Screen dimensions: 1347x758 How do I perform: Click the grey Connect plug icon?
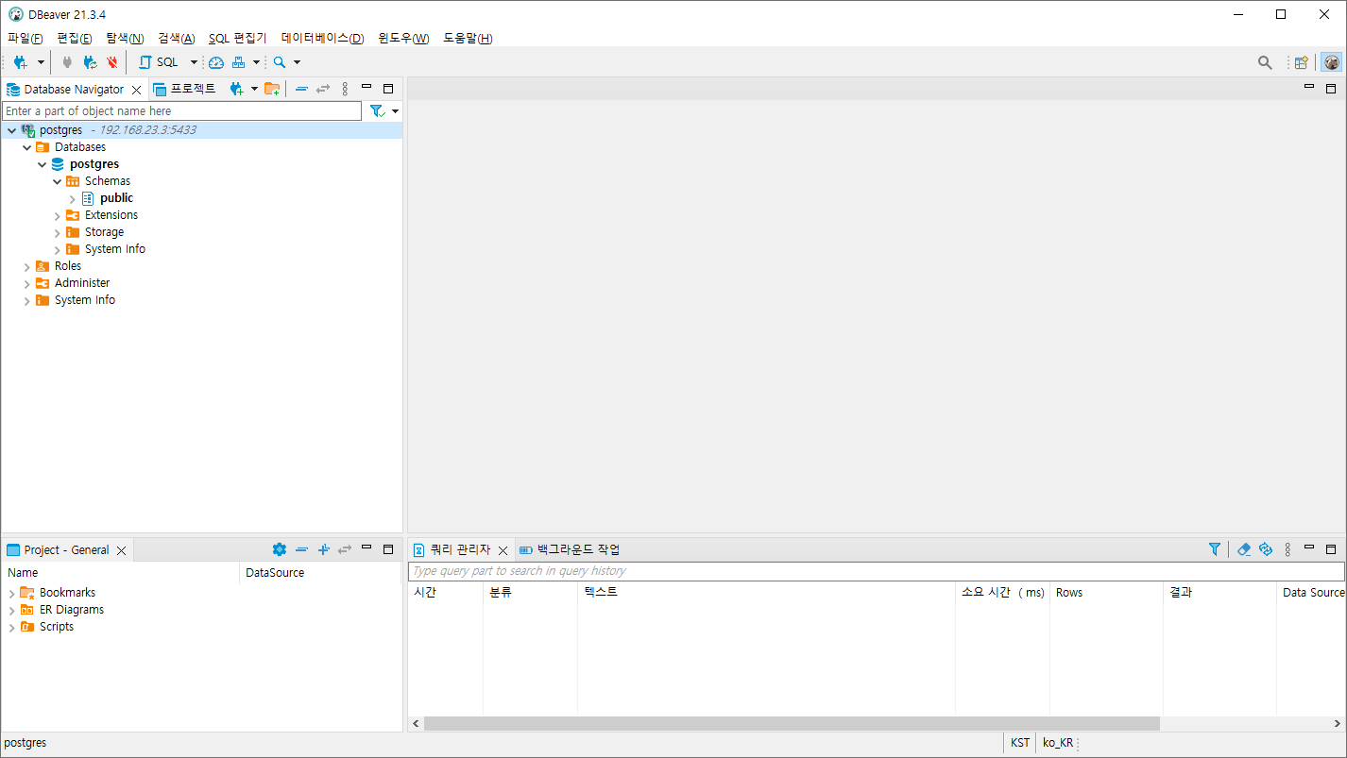point(67,62)
